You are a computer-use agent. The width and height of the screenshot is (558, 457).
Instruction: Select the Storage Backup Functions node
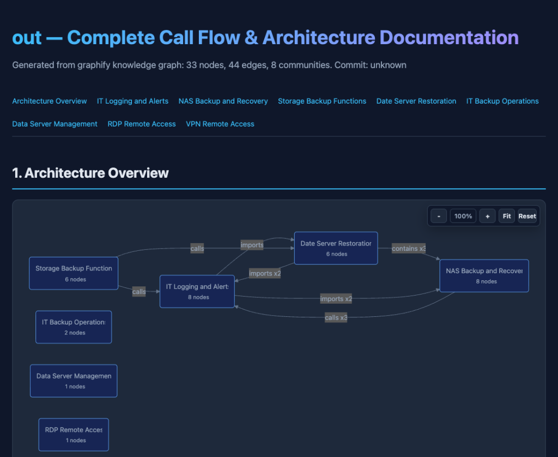pyautogui.click(x=74, y=273)
